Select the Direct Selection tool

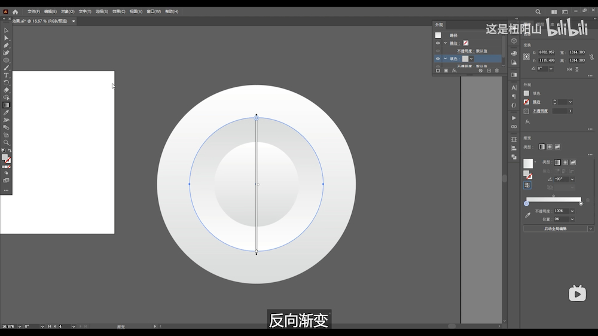(x=6, y=38)
